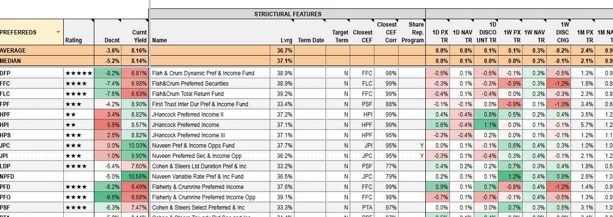The height and width of the screenshot is (217, 613).
Task: Click the Y share repurchase cell for JPC
Action: 421,146
